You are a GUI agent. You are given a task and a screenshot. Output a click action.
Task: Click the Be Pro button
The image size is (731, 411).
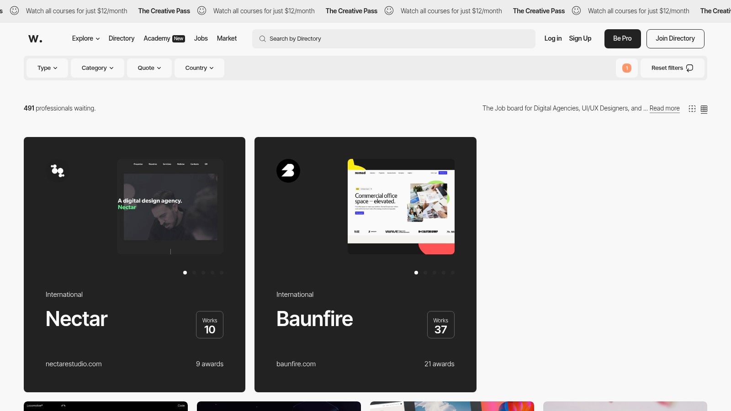tap(622, 38)
